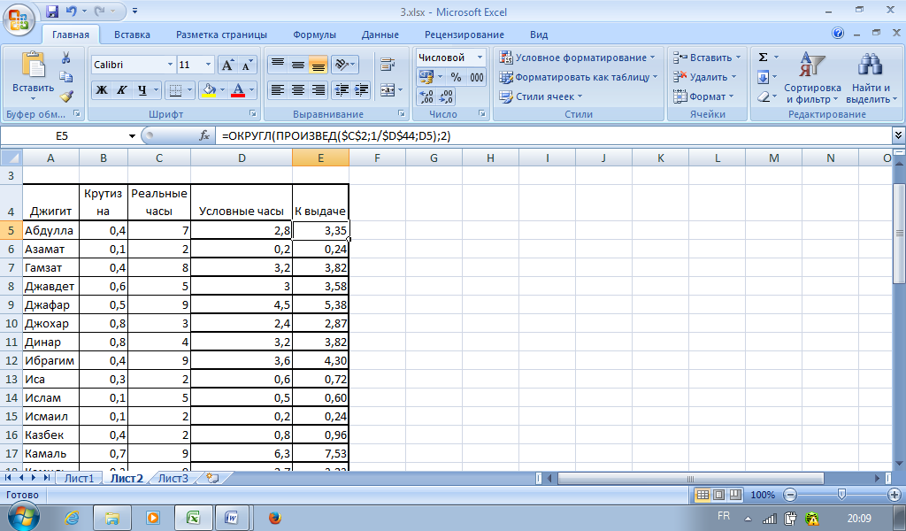Click the insert function fx icon
This screenshot has height=531, width=906.
click(204, 136)
